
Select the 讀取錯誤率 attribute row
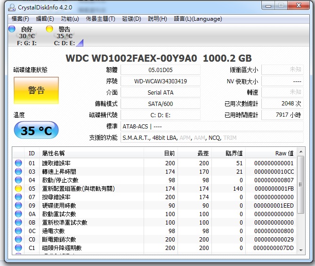point(154,163)
